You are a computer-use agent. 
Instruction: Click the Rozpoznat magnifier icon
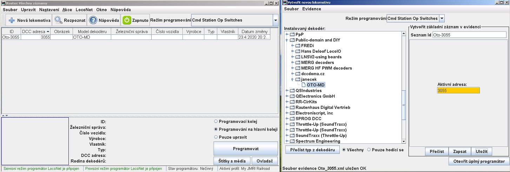pyautogui.click(x=58, y=20)
